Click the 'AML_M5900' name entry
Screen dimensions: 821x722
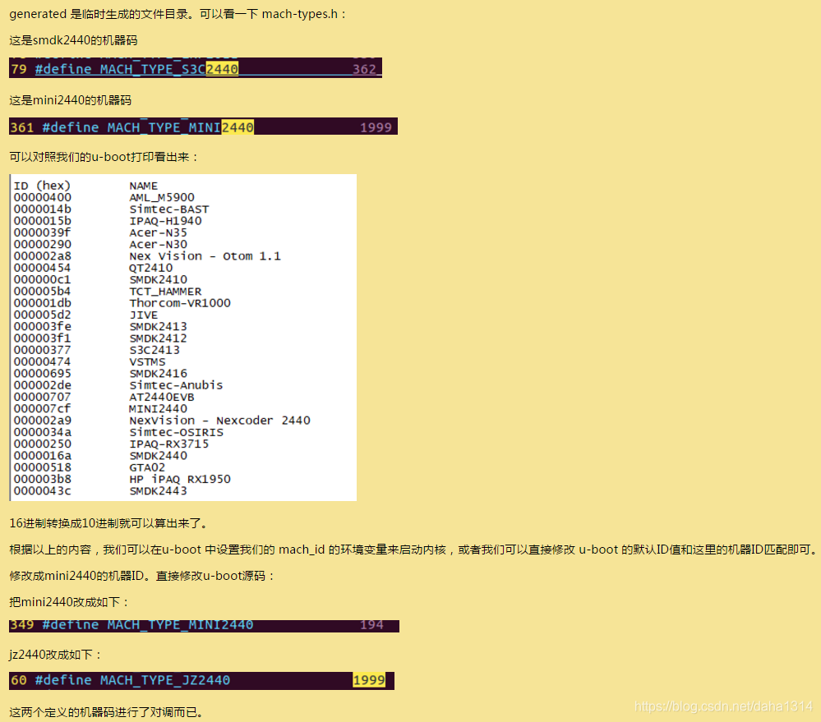click(162, 197)
